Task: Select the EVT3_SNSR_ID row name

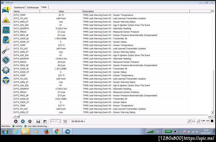Action: point(21,38)
